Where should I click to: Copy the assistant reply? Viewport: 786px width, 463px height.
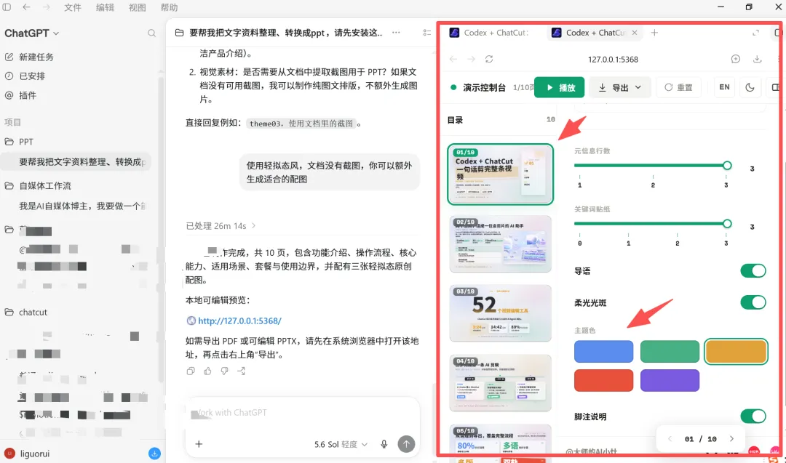(191, 371)
